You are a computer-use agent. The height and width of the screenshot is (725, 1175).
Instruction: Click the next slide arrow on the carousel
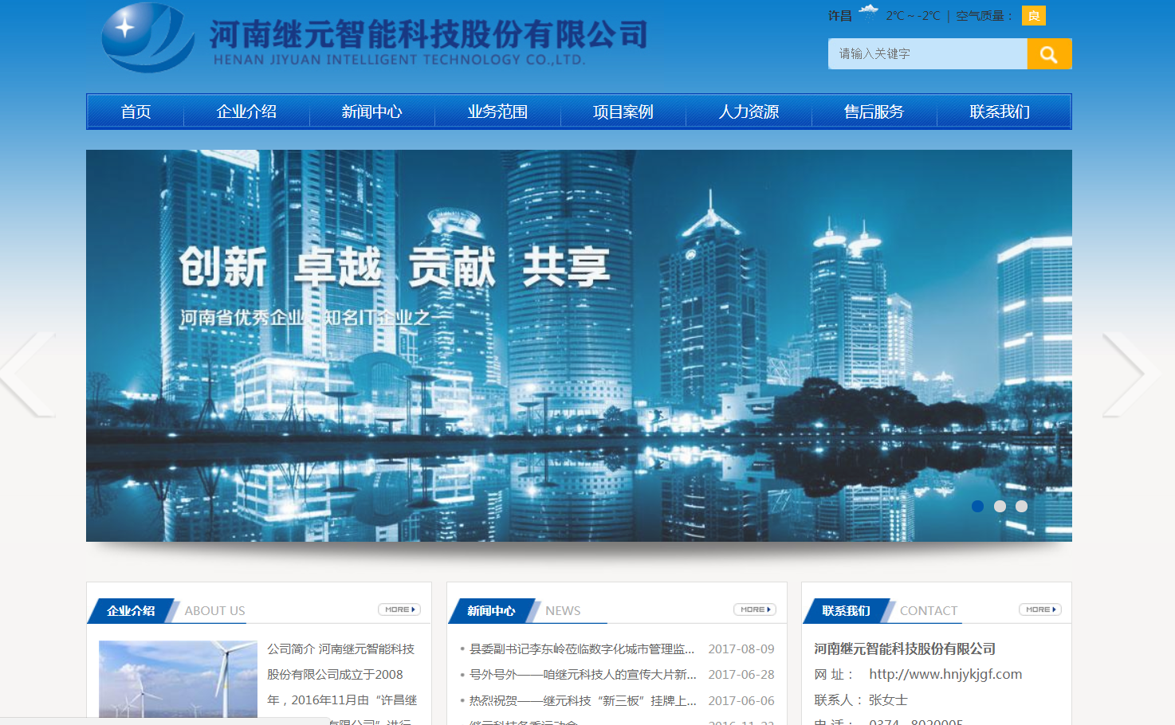[1132, 374]
